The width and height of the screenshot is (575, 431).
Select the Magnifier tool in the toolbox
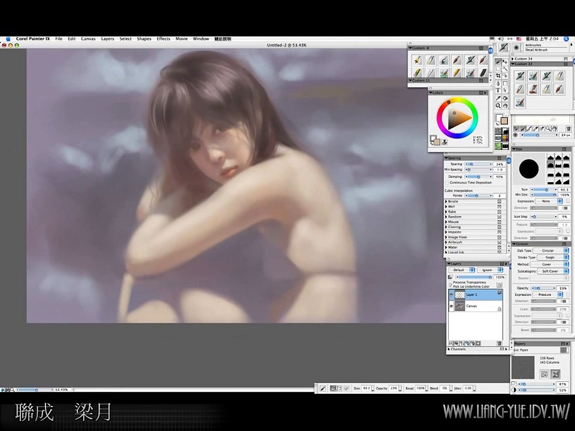[x=498, y=106]
